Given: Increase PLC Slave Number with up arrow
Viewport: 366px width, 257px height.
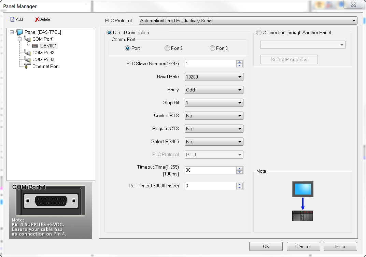Looking at the screenshot, I should point(239,62).
